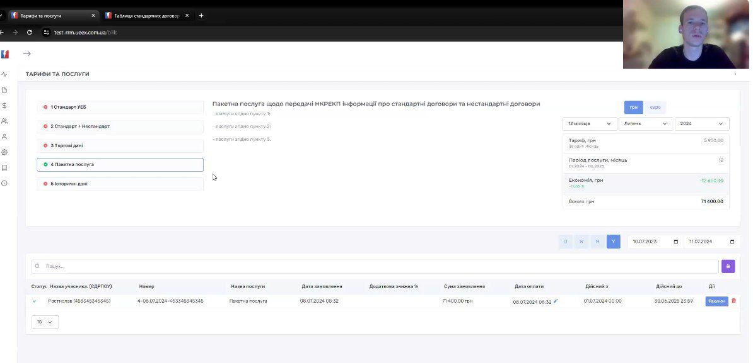The image size is (753, 363).
Task: Switch to 'Таблиця стандартних договорів' browser tab
Action: click(x=145, y=15)
